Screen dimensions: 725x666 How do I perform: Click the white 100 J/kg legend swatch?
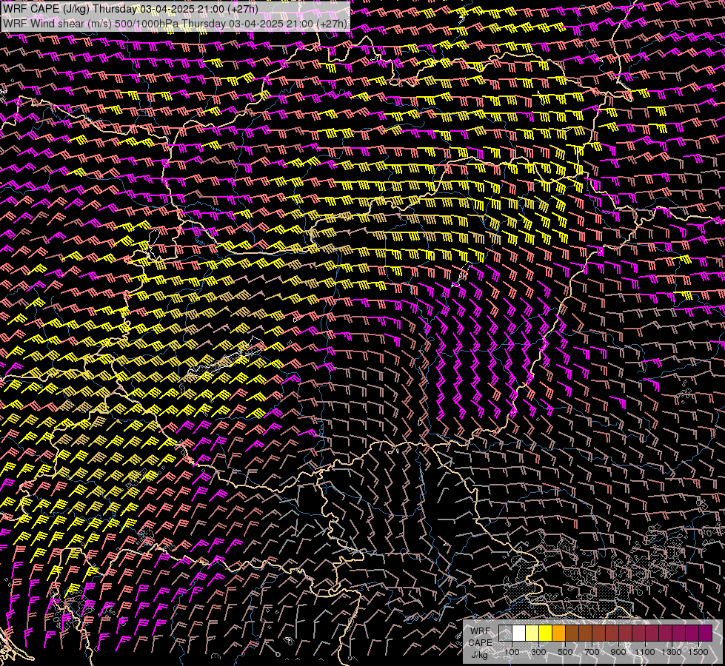click(519, 633)
